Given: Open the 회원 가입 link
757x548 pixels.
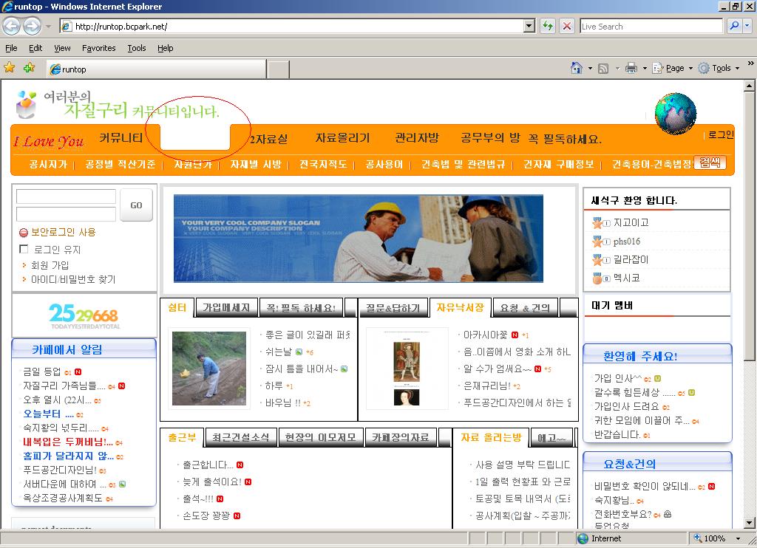Looking at the screenshot, I should click(50, 265).
